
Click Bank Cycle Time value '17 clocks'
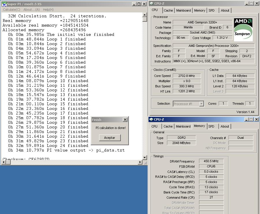[x=211, y=192]
